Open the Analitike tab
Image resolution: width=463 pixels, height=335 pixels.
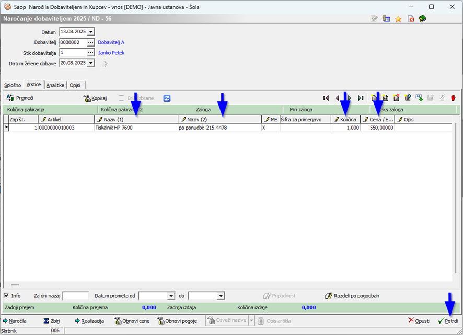pos(55,85)
